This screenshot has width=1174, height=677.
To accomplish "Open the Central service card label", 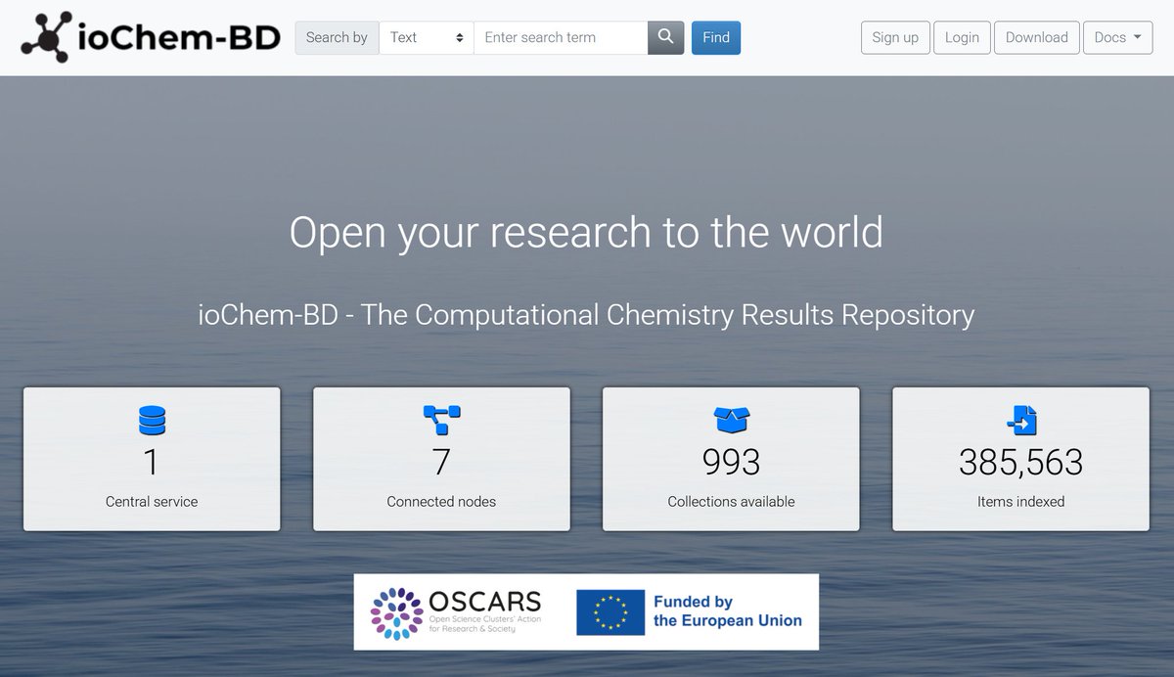I will 152,501.
